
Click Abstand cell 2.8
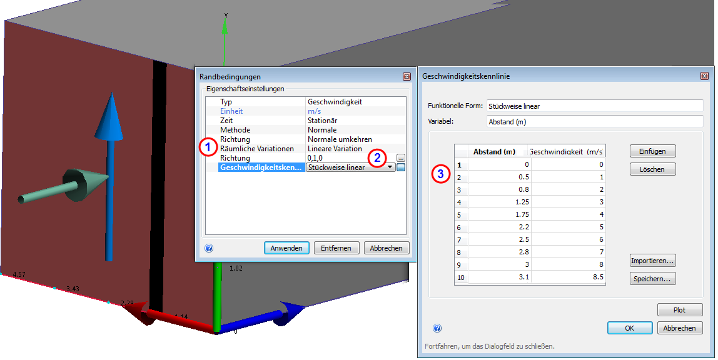(x=500, y=252)
